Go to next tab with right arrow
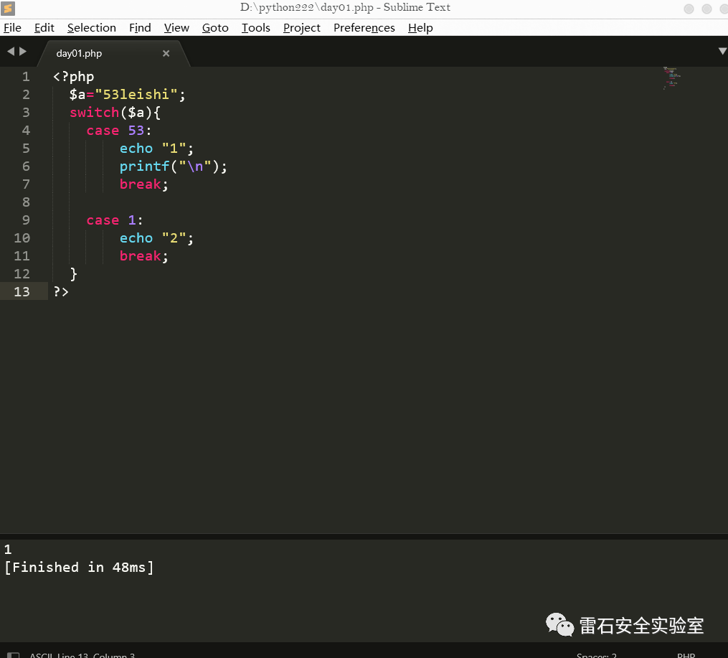Image resolution: width=728 pixels, height=658 pixels. [x=23, y=52]
